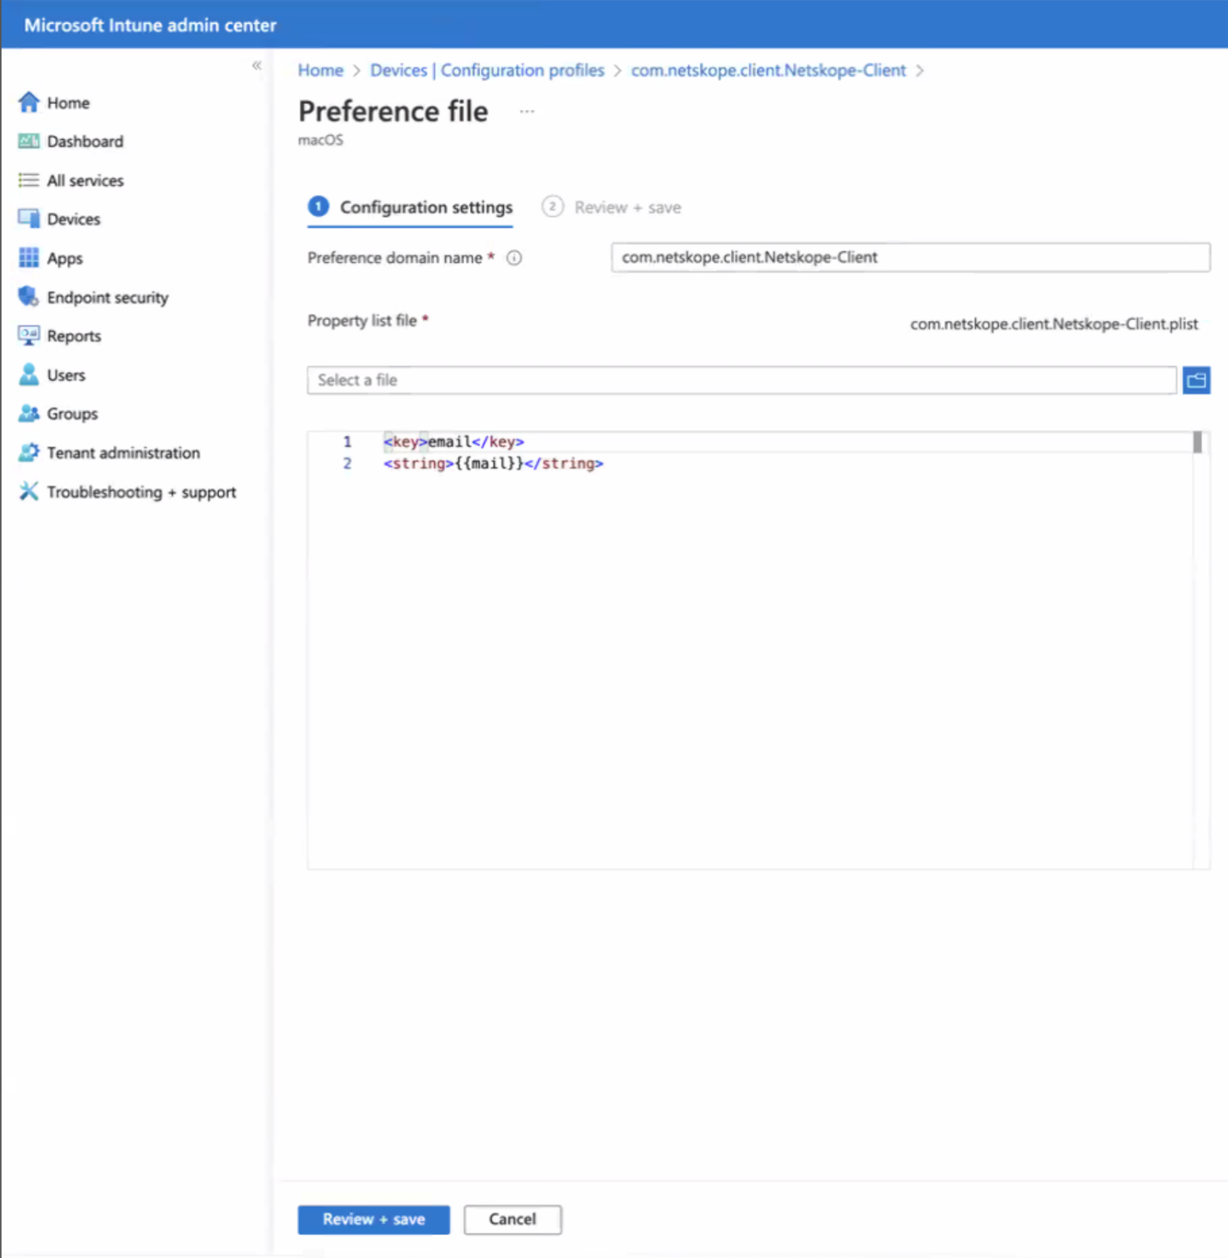Click line 2 string mail code
Screen dimensions: 1228x1258
tap(493, 464)
